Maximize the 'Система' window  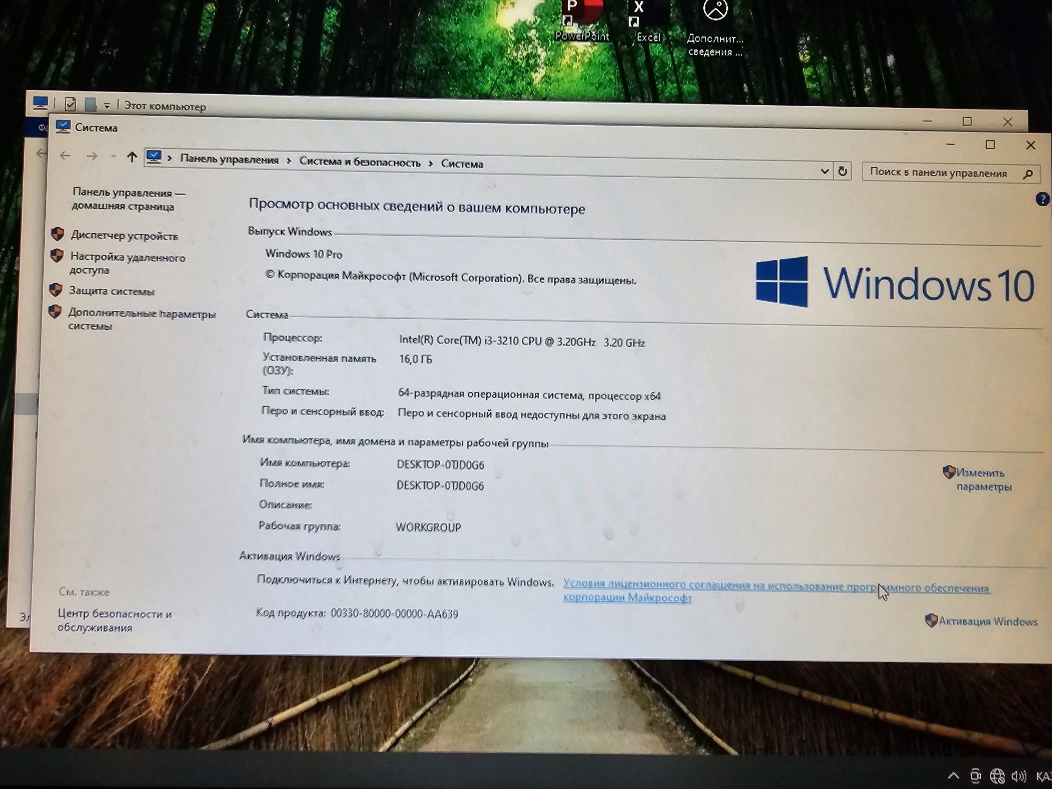pyautogui.click(x=990, y=145)
